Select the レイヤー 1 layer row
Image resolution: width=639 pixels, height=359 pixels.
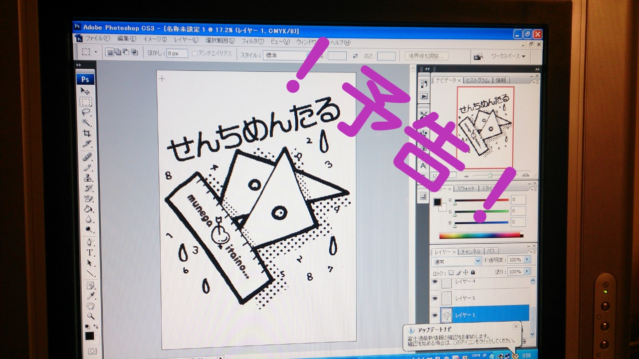[480, 315]
